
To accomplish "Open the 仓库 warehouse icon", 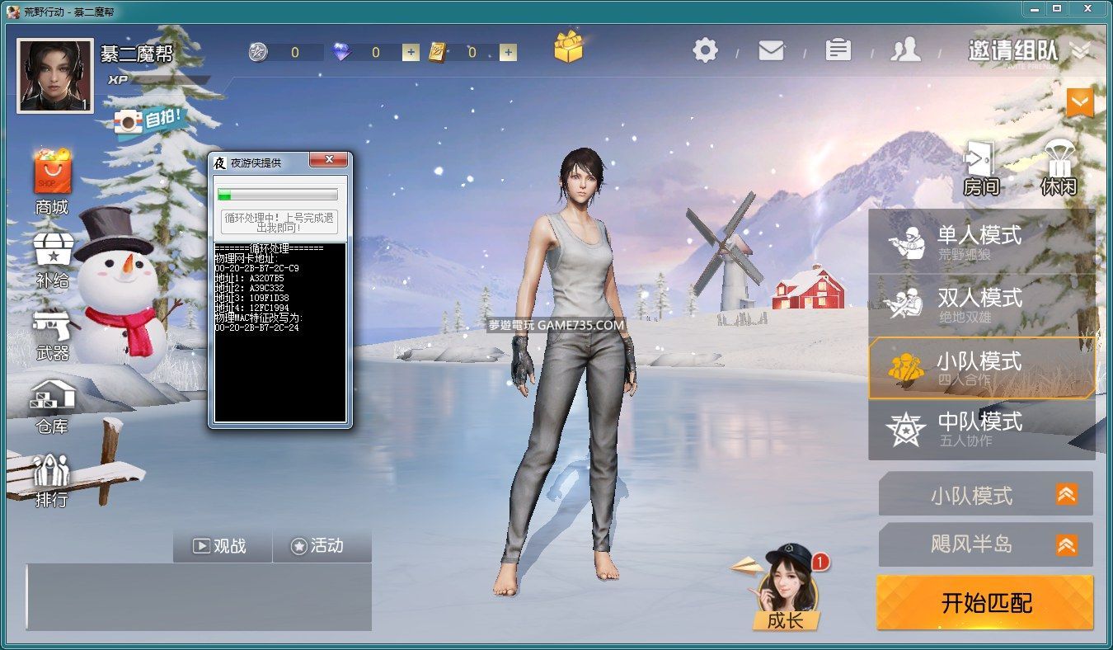I will [52, 406].
